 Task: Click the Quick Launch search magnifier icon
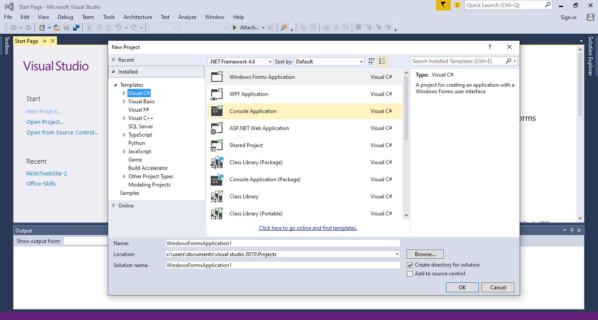coord(548,5)
